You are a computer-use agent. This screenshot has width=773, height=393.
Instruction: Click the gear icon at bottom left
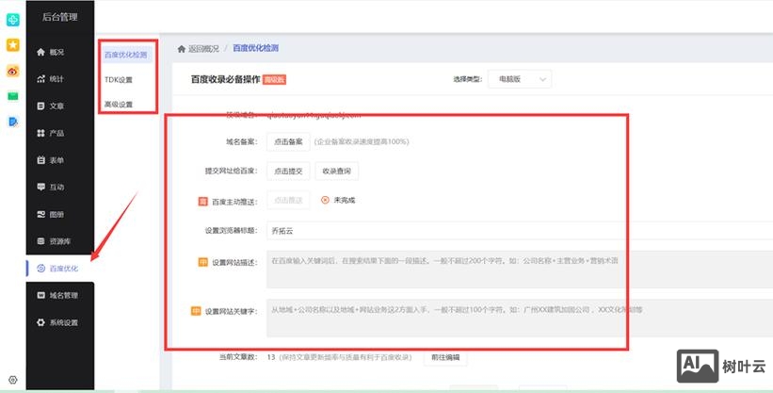pos(13,380)
